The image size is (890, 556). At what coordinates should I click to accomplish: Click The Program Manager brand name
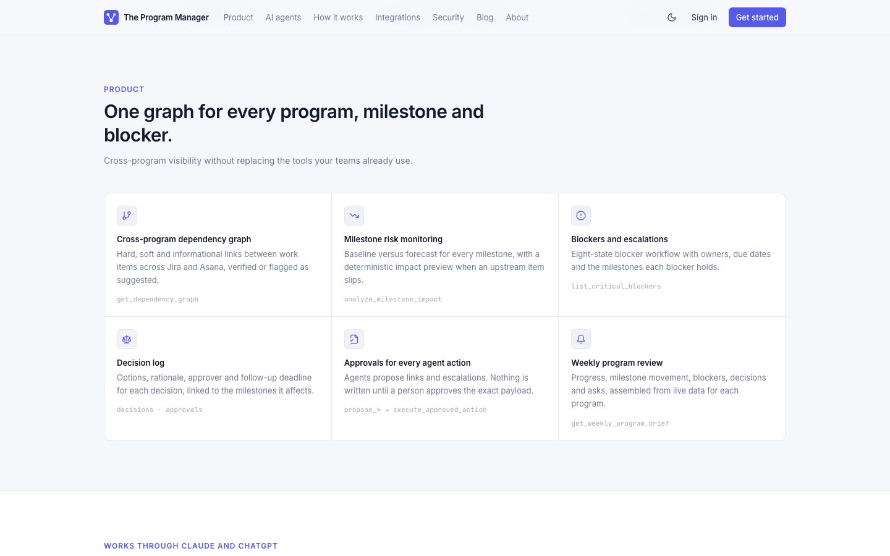point(166,17)
